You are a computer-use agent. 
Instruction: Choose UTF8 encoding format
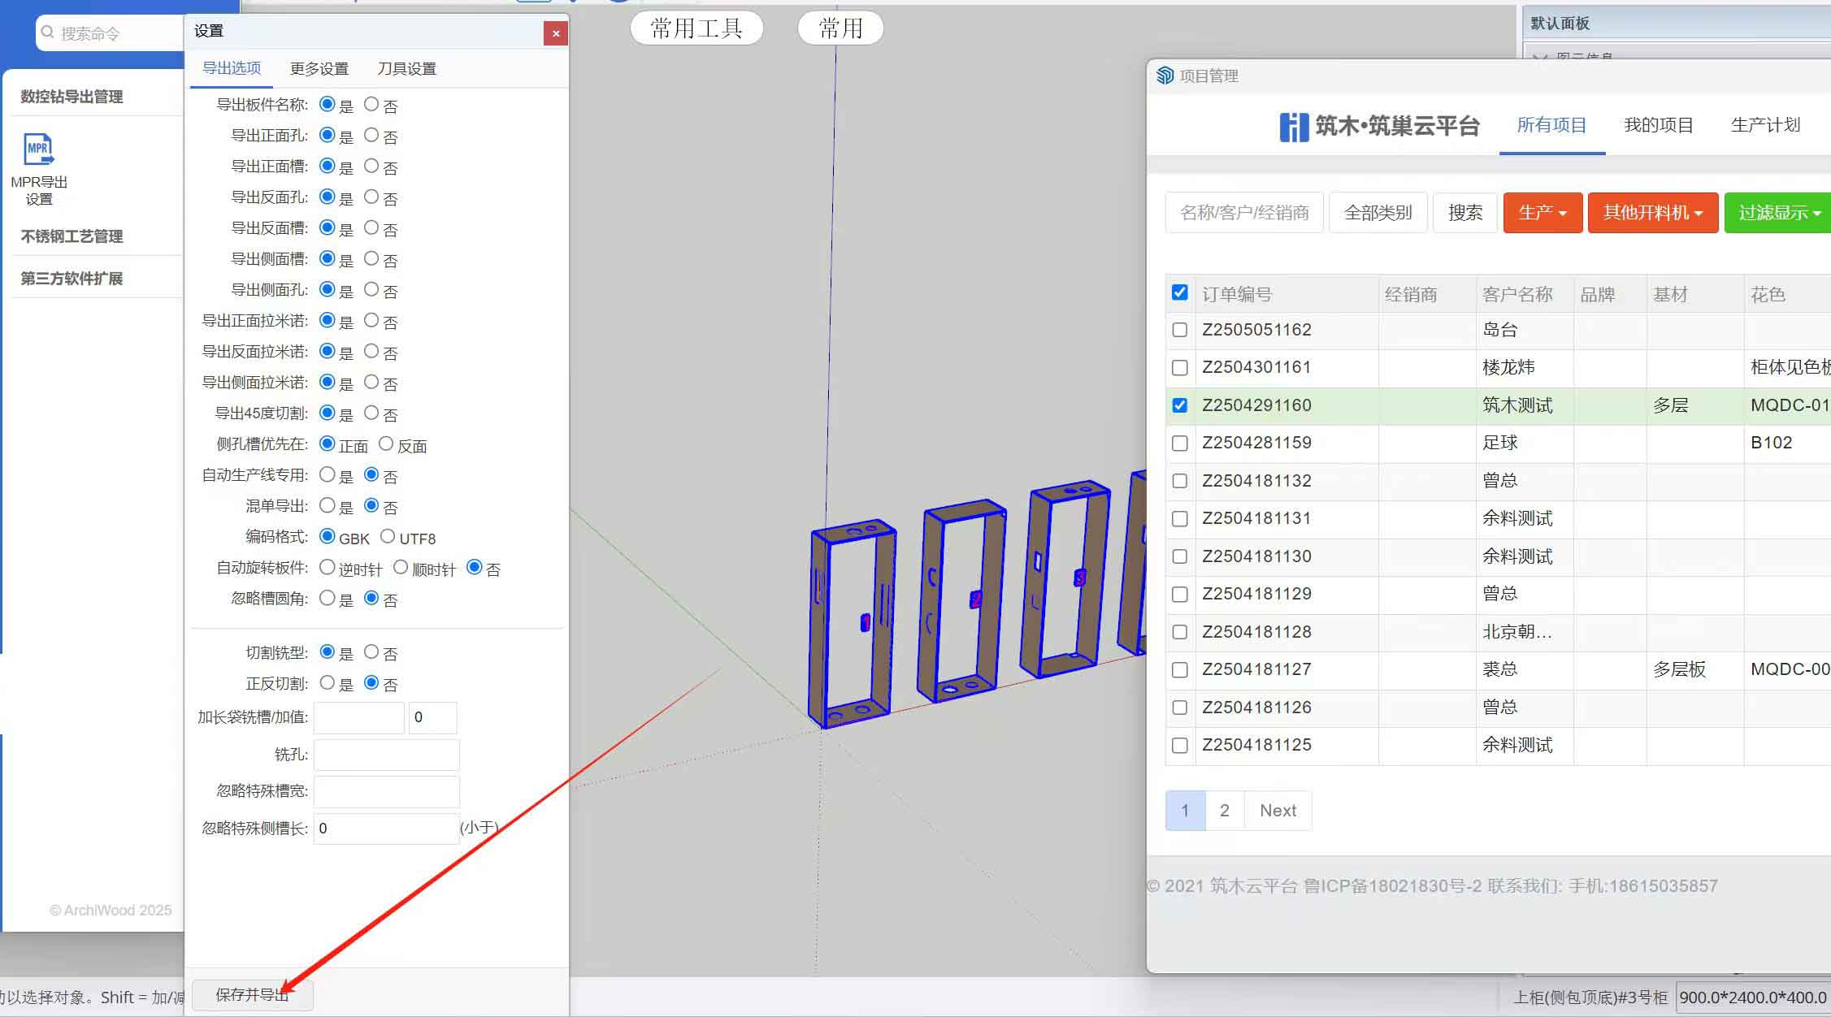[x=388, y=536]
